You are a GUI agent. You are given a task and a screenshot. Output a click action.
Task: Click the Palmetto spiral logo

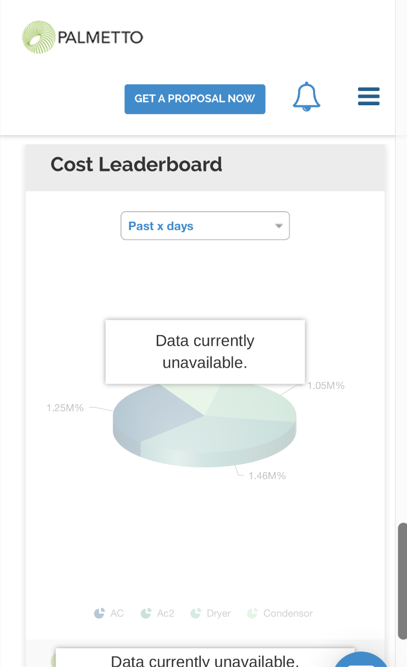click(x=39, y=37)
